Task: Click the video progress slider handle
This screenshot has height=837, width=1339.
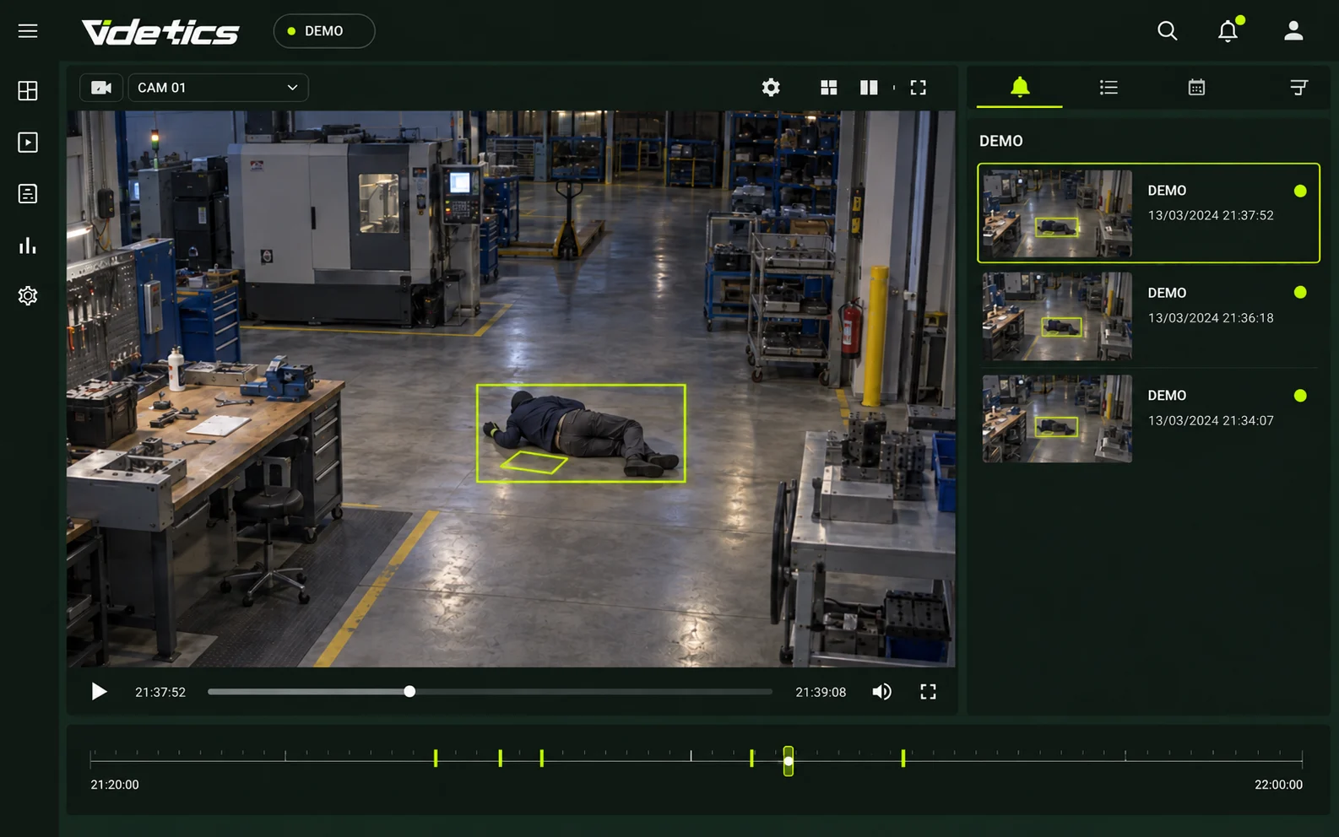Action: pos(409,692)
